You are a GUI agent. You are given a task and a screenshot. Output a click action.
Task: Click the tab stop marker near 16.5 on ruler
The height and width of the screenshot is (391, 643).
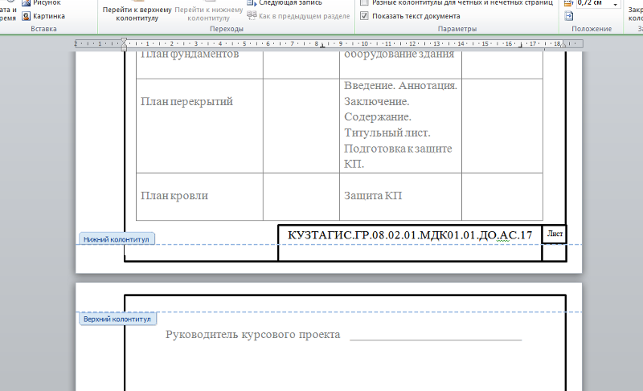tap(520, 46)
